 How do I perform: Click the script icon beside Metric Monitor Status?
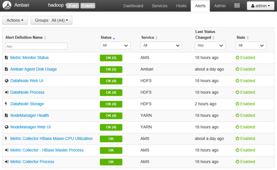point(6,58)
